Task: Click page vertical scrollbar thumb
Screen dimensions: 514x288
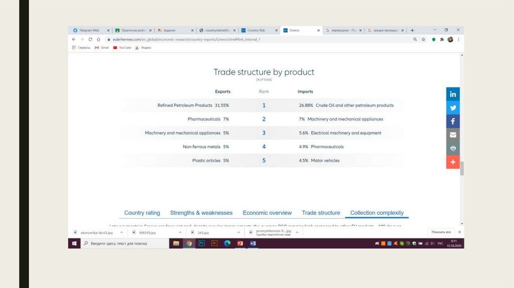Action: point(462,169)
